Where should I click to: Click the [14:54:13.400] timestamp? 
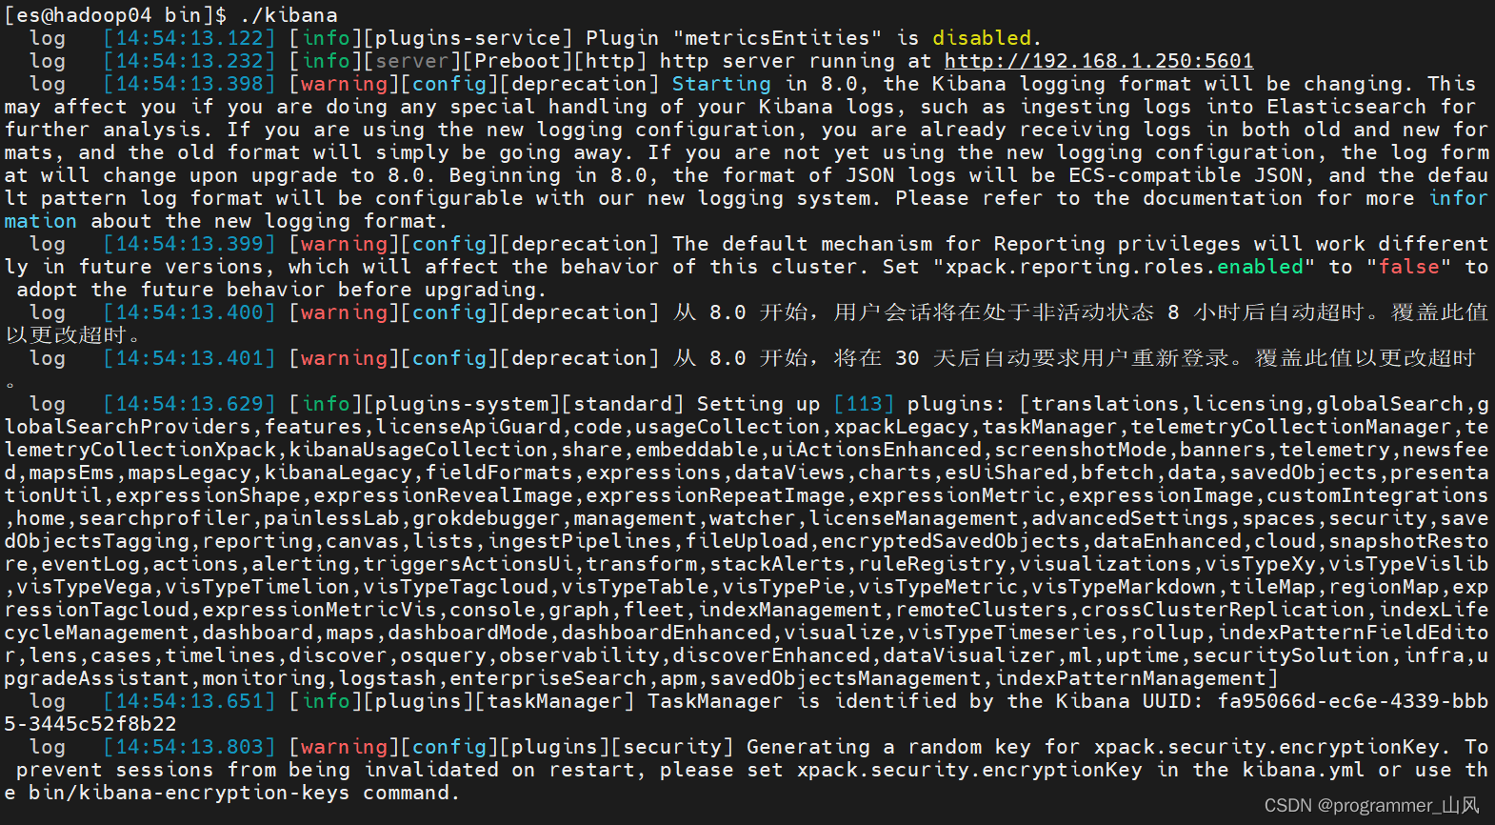click(x=189, y=312)
